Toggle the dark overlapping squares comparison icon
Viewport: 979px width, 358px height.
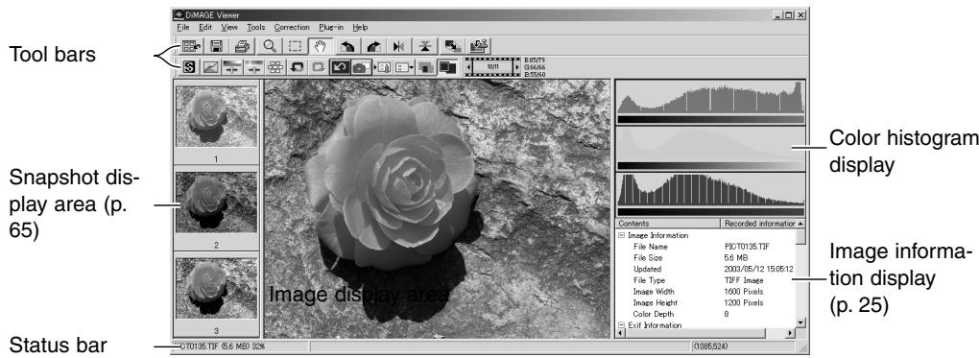(447, 67)
